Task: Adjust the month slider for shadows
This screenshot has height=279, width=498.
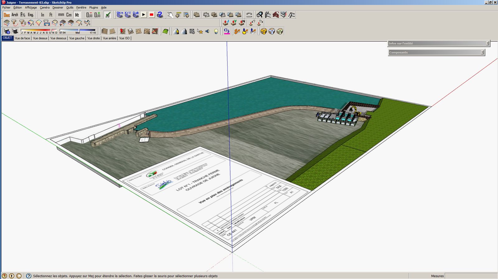Action: [39, 31]
